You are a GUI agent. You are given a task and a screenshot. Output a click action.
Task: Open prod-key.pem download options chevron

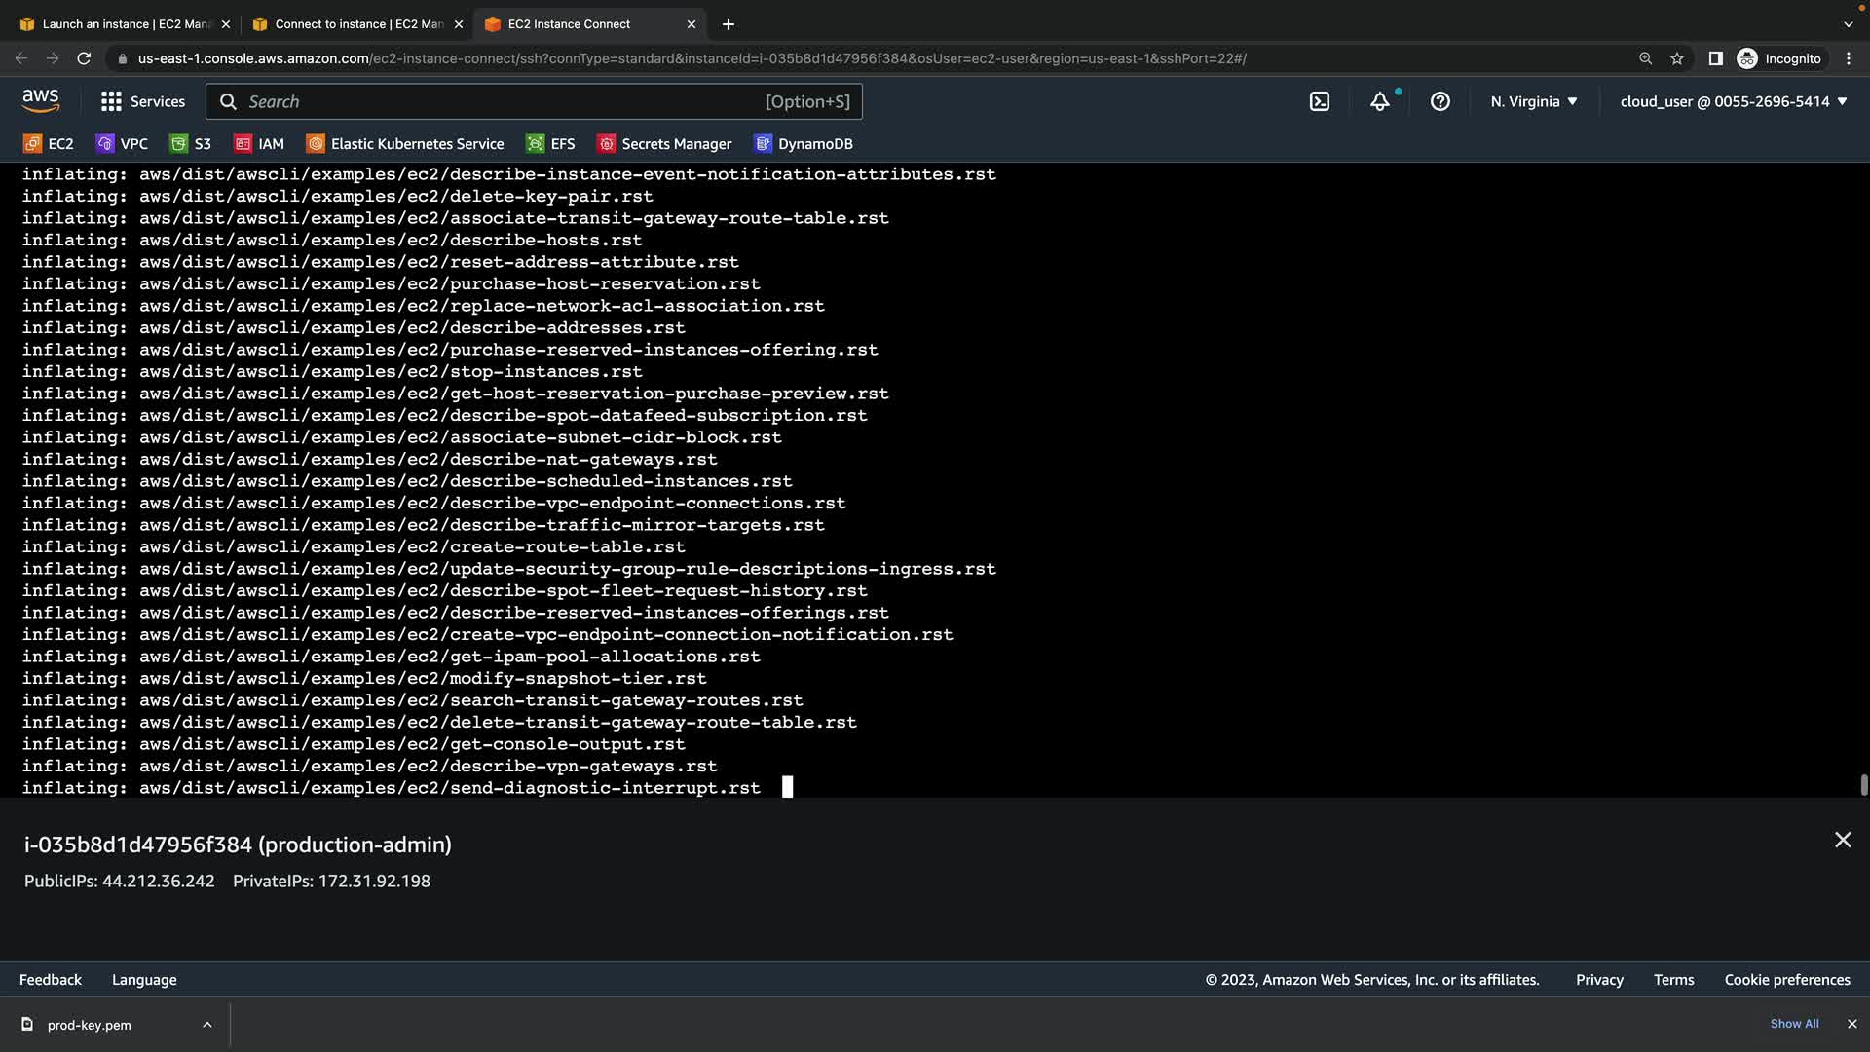[x=207, y=1025]
